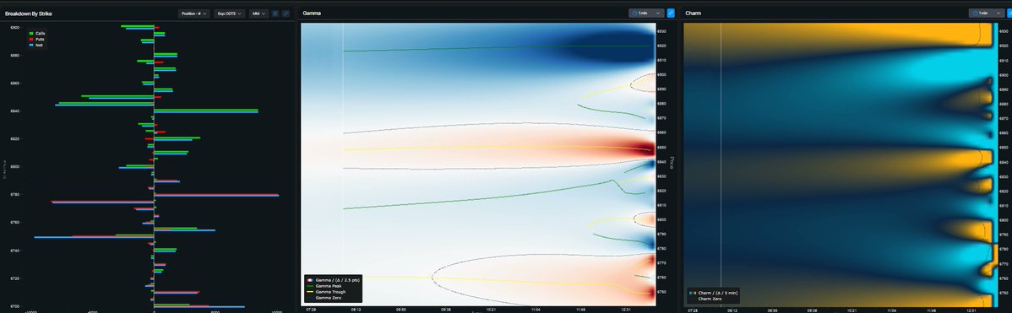1012x313 pixels.
Task: Toggle the Puts legend entry
Action: 37,39
